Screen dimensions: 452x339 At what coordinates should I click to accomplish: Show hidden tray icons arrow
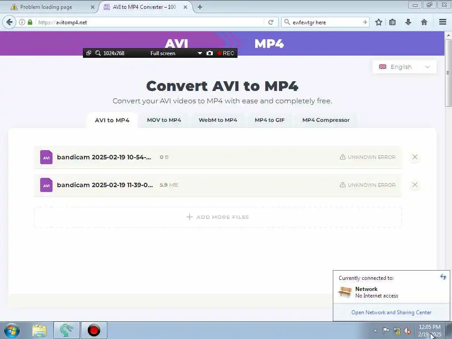click(375, 331)
